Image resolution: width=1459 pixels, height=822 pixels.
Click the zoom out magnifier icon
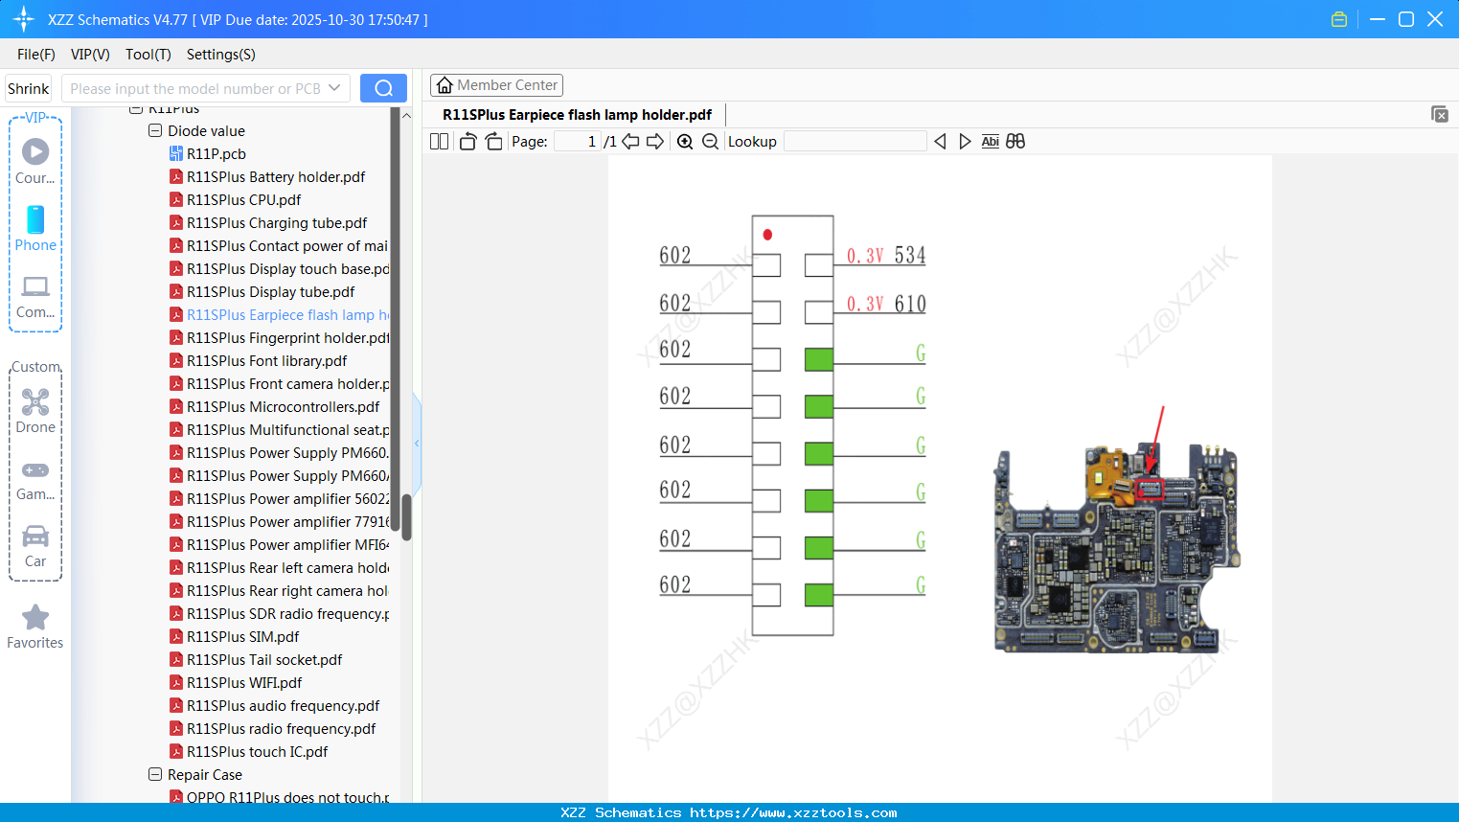click(x=710, y=142)
